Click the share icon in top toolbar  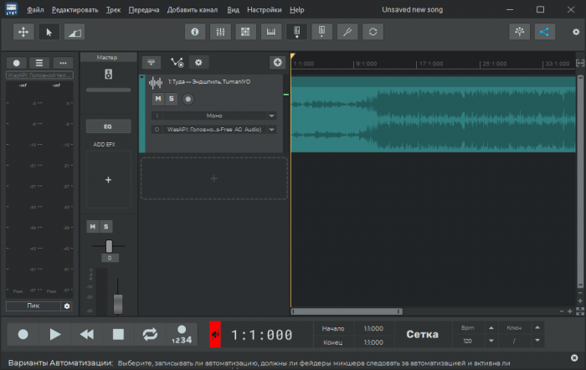point(545,32)
